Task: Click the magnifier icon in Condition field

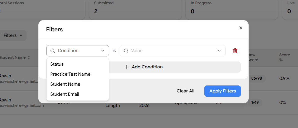Action: [53, 51]
